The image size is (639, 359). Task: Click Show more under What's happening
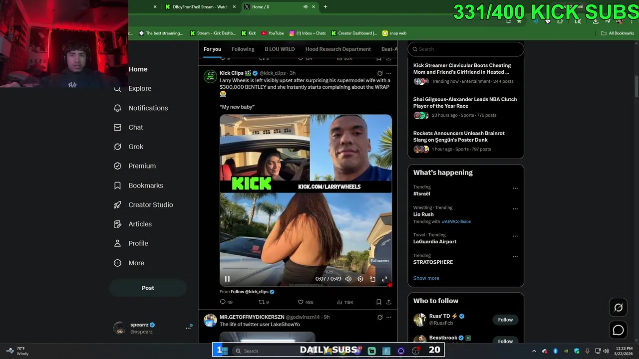click(426, 278)
